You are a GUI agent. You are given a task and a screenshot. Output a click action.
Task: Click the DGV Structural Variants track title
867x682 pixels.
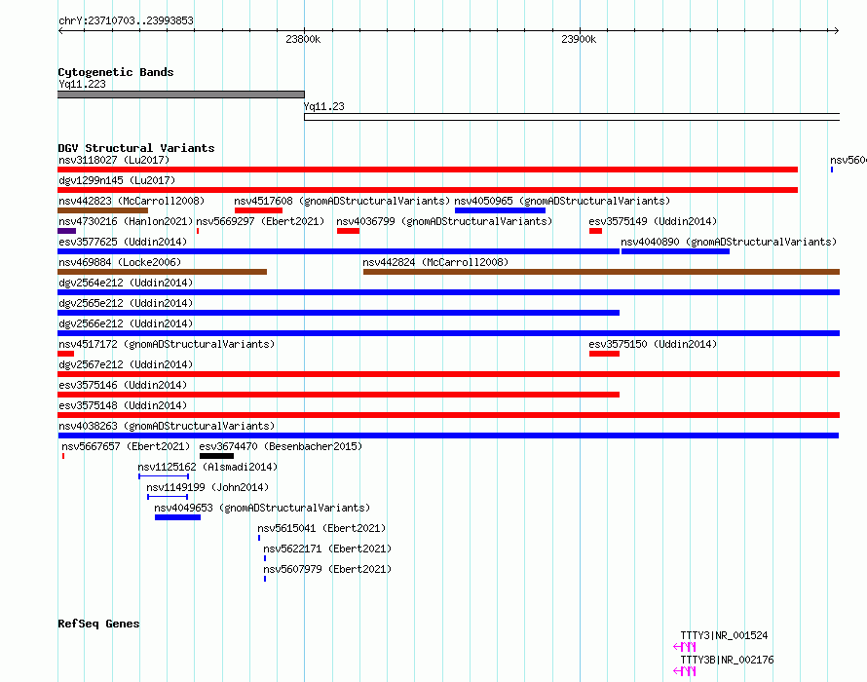pos(136,148)
